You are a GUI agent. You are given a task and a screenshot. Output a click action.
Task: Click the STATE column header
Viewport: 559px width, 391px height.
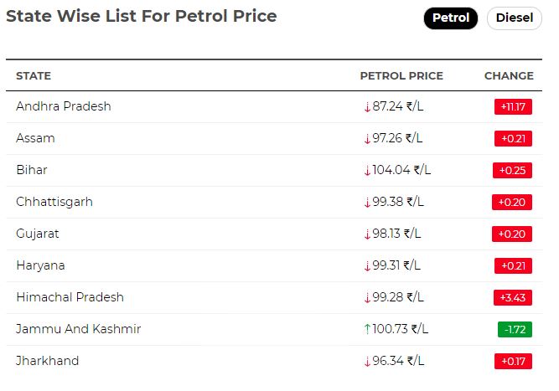34,76
